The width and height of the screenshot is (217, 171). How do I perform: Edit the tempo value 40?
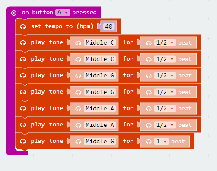108,26
